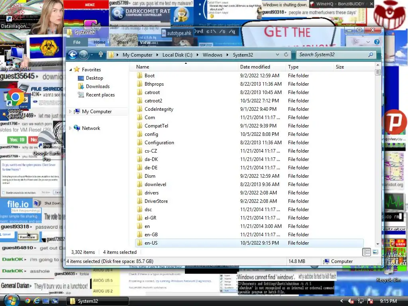408x306 pixels.
Task: Open the Windows Start button
Action: 12,300
